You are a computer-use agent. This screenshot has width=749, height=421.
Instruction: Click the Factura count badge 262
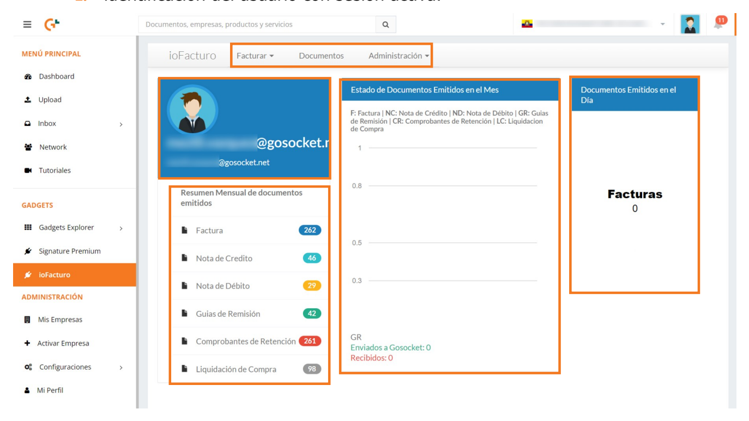pyautogui.click(x=310, y=230)
